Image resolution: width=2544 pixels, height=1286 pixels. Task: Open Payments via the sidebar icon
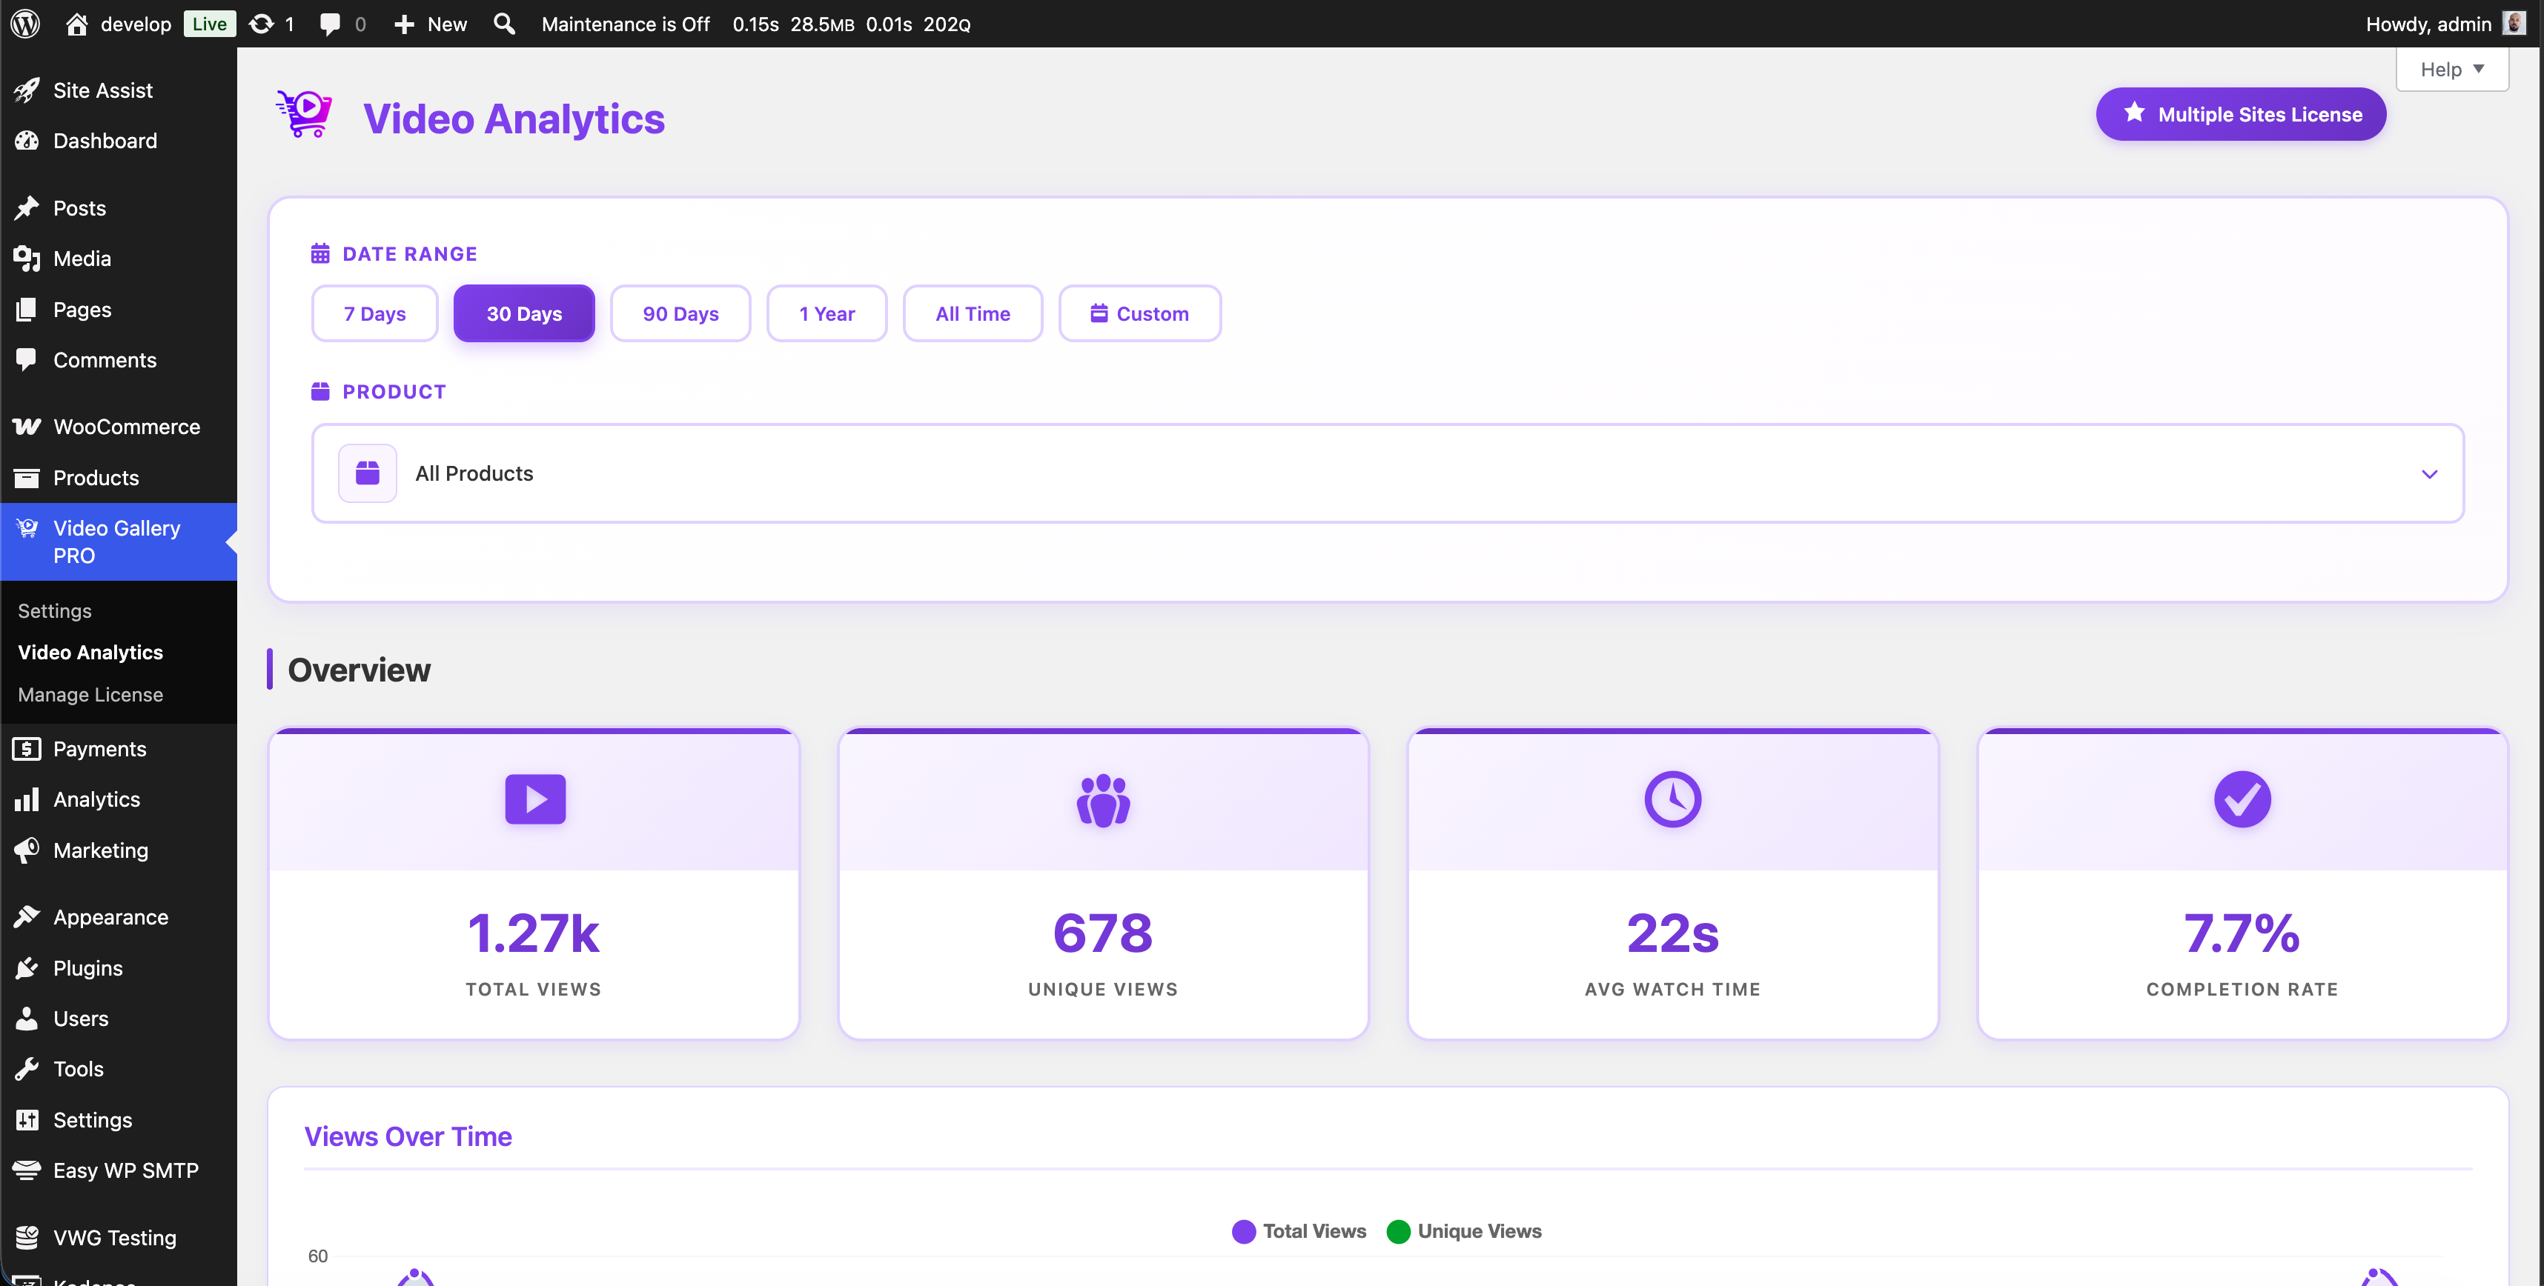pos(27,749)
